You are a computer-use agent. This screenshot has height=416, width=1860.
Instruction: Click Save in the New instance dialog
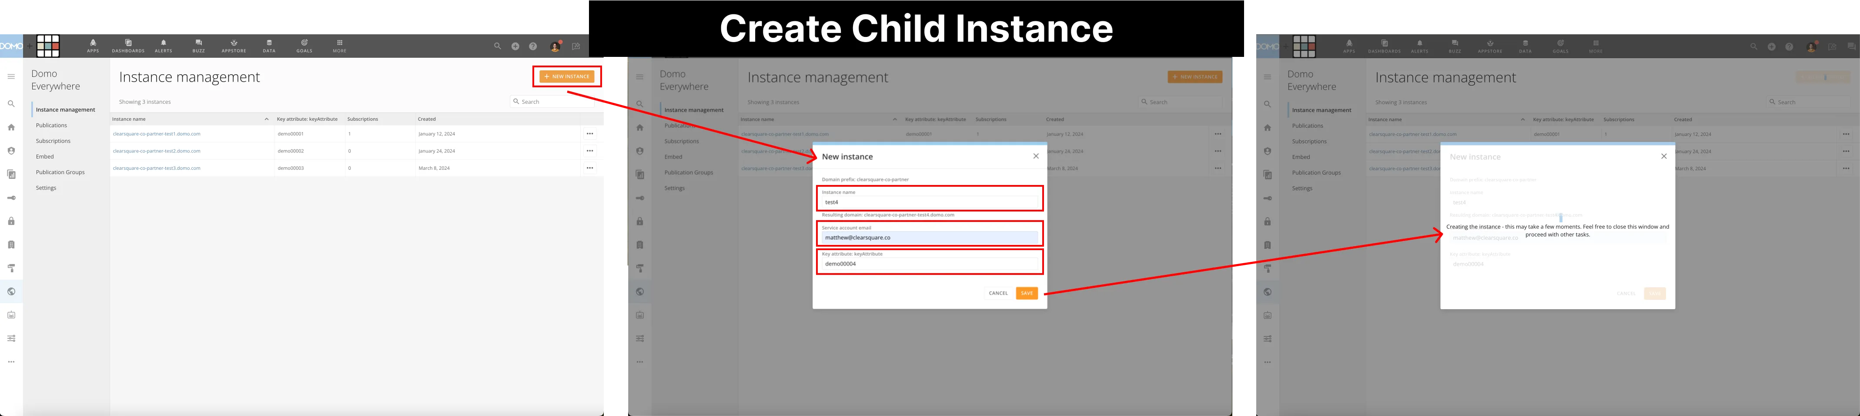pyautogui.click(x=1027, y=293)
